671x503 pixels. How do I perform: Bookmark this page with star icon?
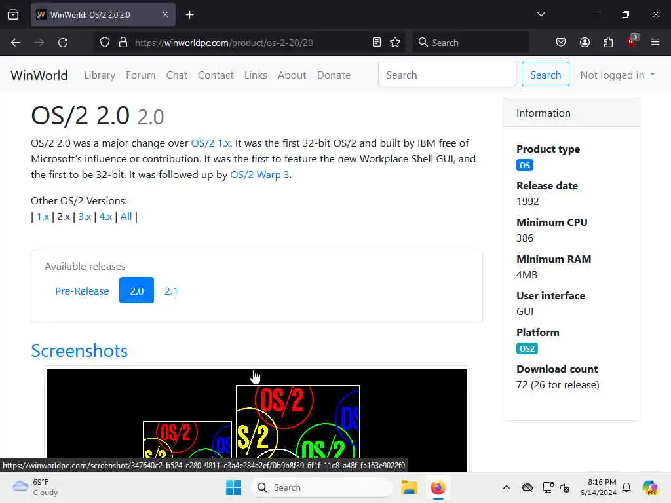395,43
